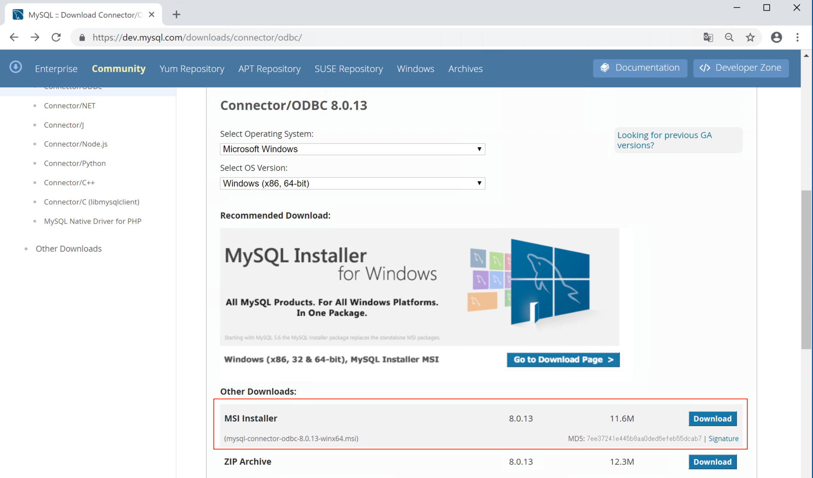Click the browser back arrow
813x478 pixels.
tap(14, 37)
